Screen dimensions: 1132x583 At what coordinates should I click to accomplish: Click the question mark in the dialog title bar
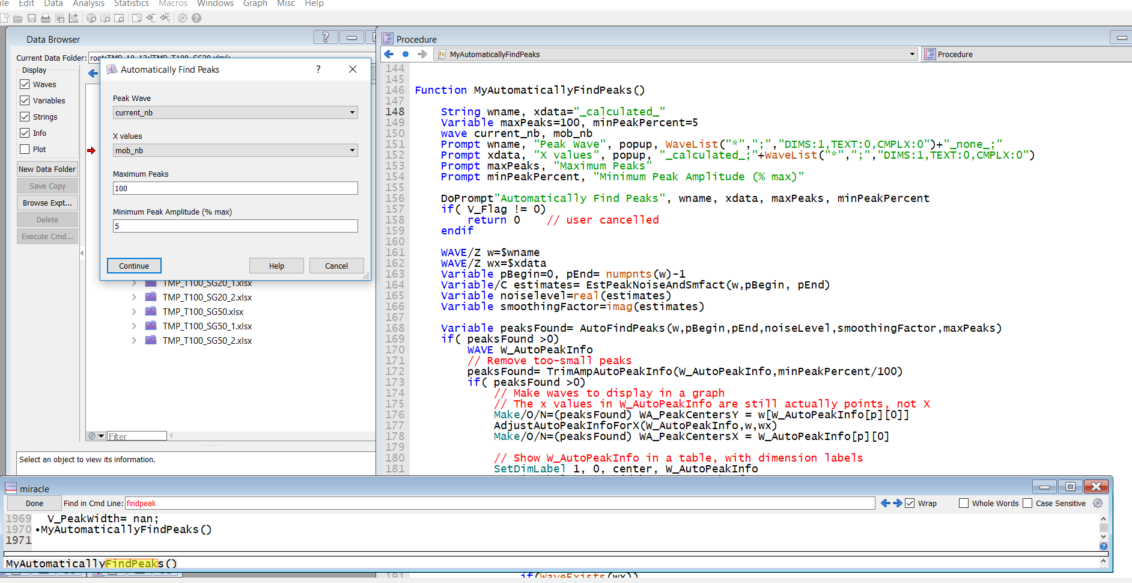(x=318, y=70)
